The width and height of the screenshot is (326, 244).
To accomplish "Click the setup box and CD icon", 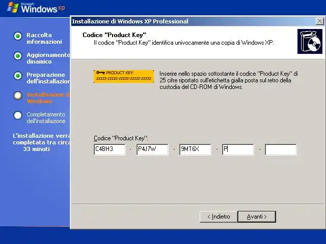I will click(x=310, y=42).
